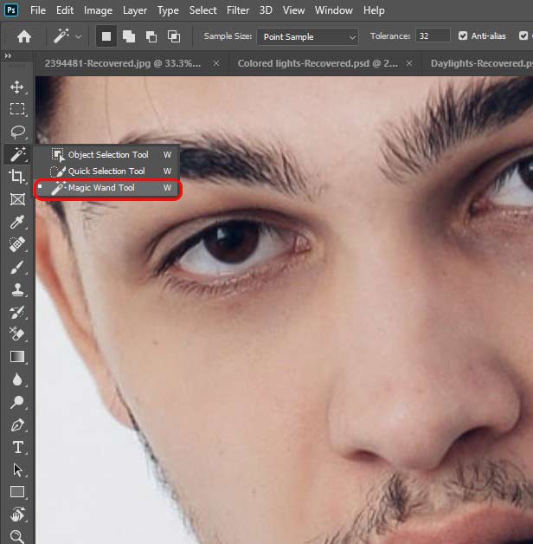Open the Layer menu
The height and width of the screenshot is (544, 533).
pyautogui.click(x=135, y=10)
